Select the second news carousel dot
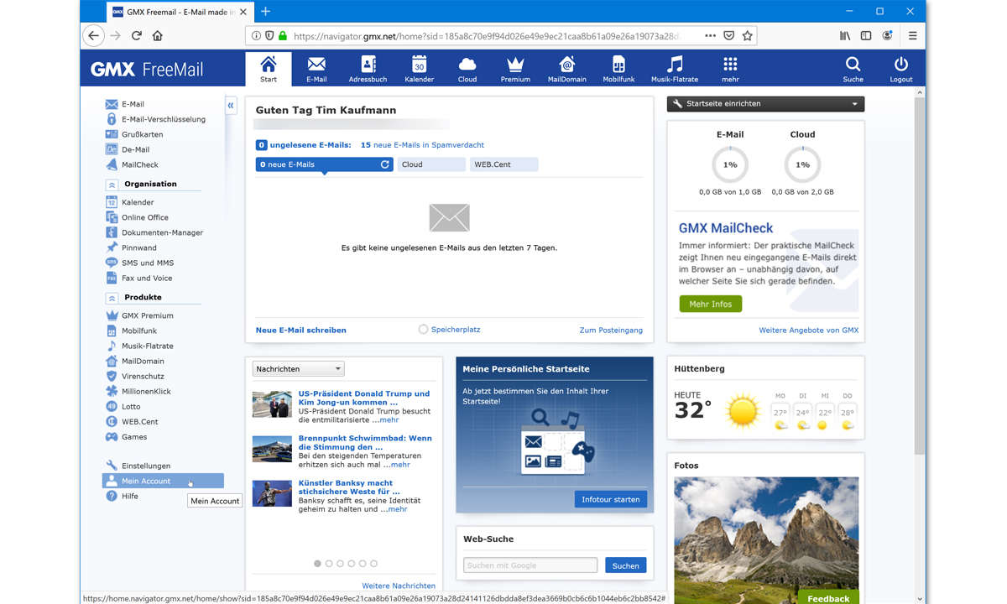1007x604 pixels. tap(329, 564)
